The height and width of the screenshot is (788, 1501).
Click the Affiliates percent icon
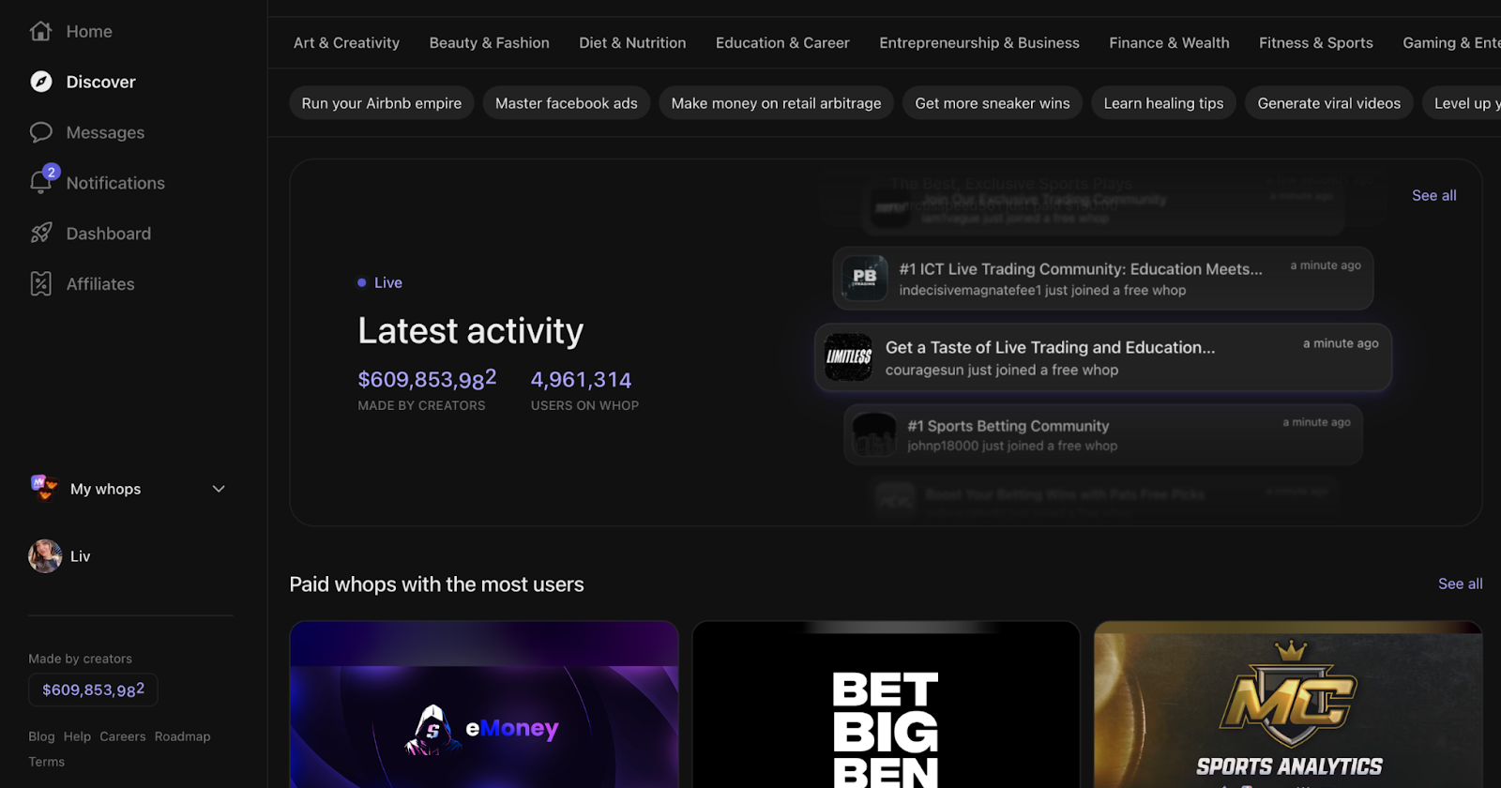click(40, 283)
